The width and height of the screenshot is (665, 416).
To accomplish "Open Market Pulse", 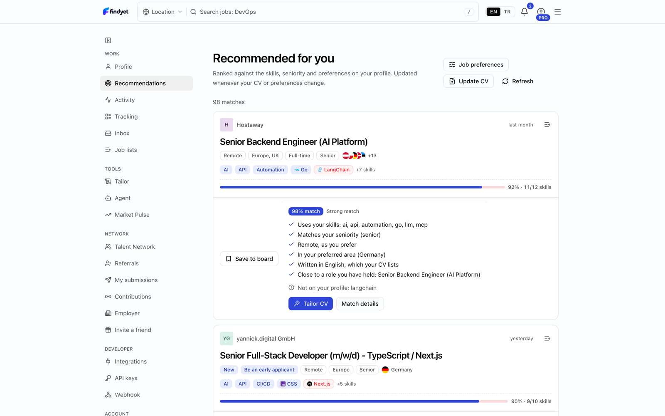I will [x=146, y=215].
